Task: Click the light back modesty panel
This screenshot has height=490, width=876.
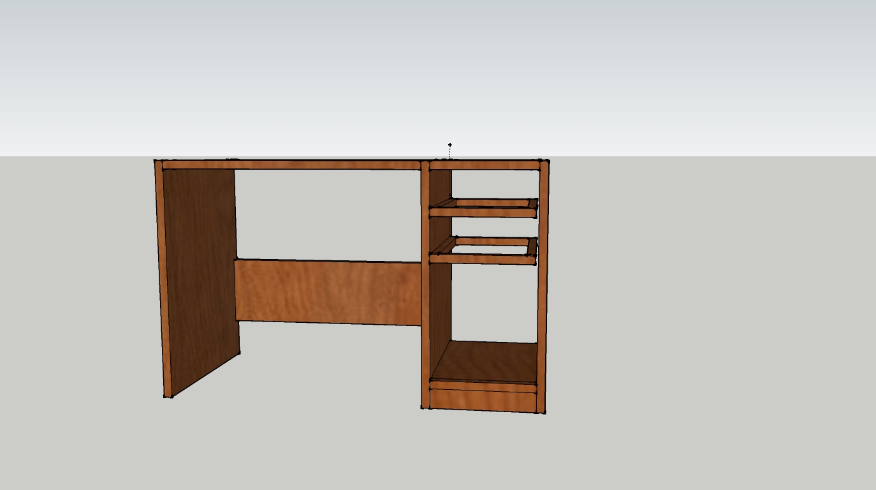Action: [328, 292]
